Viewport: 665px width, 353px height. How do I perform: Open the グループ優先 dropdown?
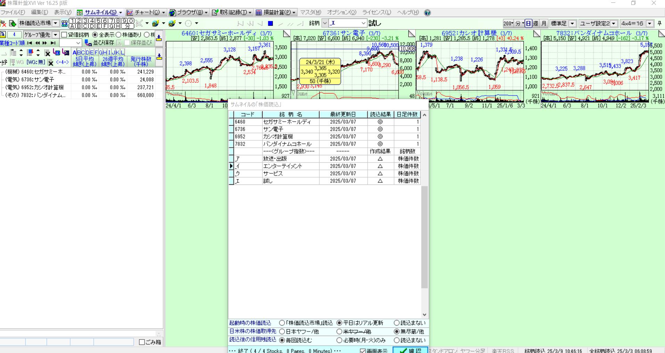[55, 35]
